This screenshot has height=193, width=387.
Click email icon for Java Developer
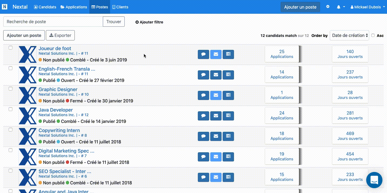click(216, 116)
